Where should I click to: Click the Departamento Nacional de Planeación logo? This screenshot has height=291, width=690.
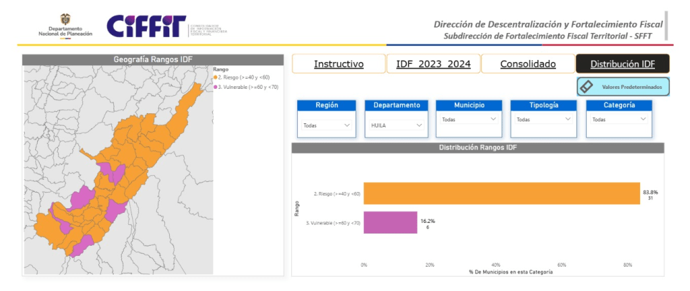tap(65, 26)
